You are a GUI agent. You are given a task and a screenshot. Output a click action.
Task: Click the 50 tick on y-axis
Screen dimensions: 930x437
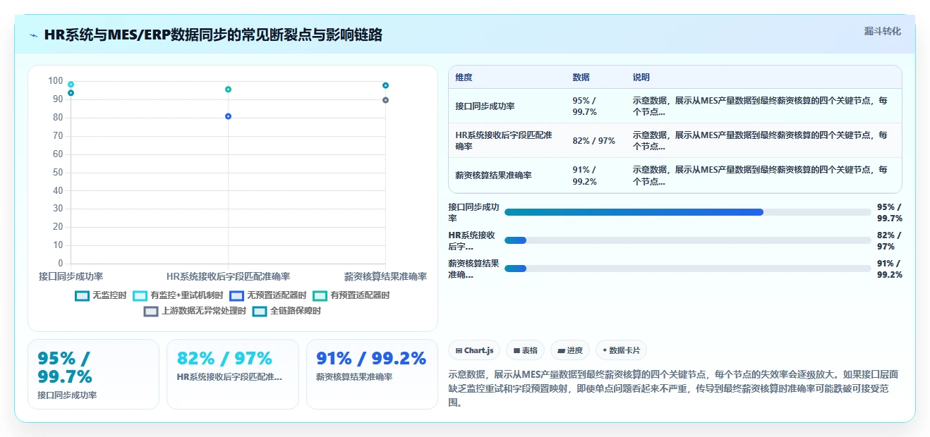coord(58,173)
